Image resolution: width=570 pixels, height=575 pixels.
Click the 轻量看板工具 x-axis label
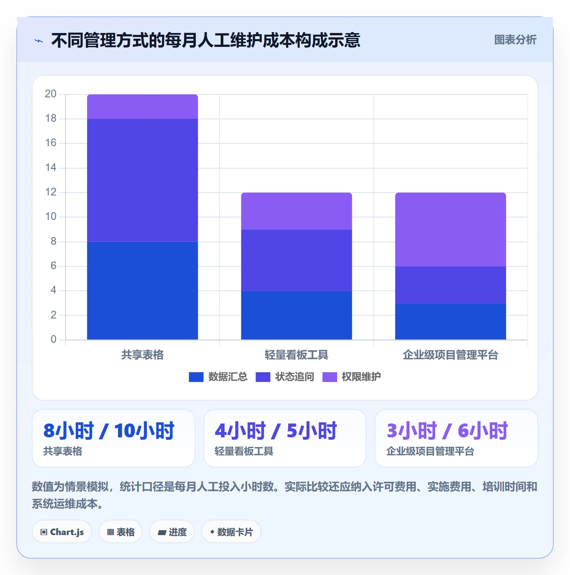(x=296, y=355)
